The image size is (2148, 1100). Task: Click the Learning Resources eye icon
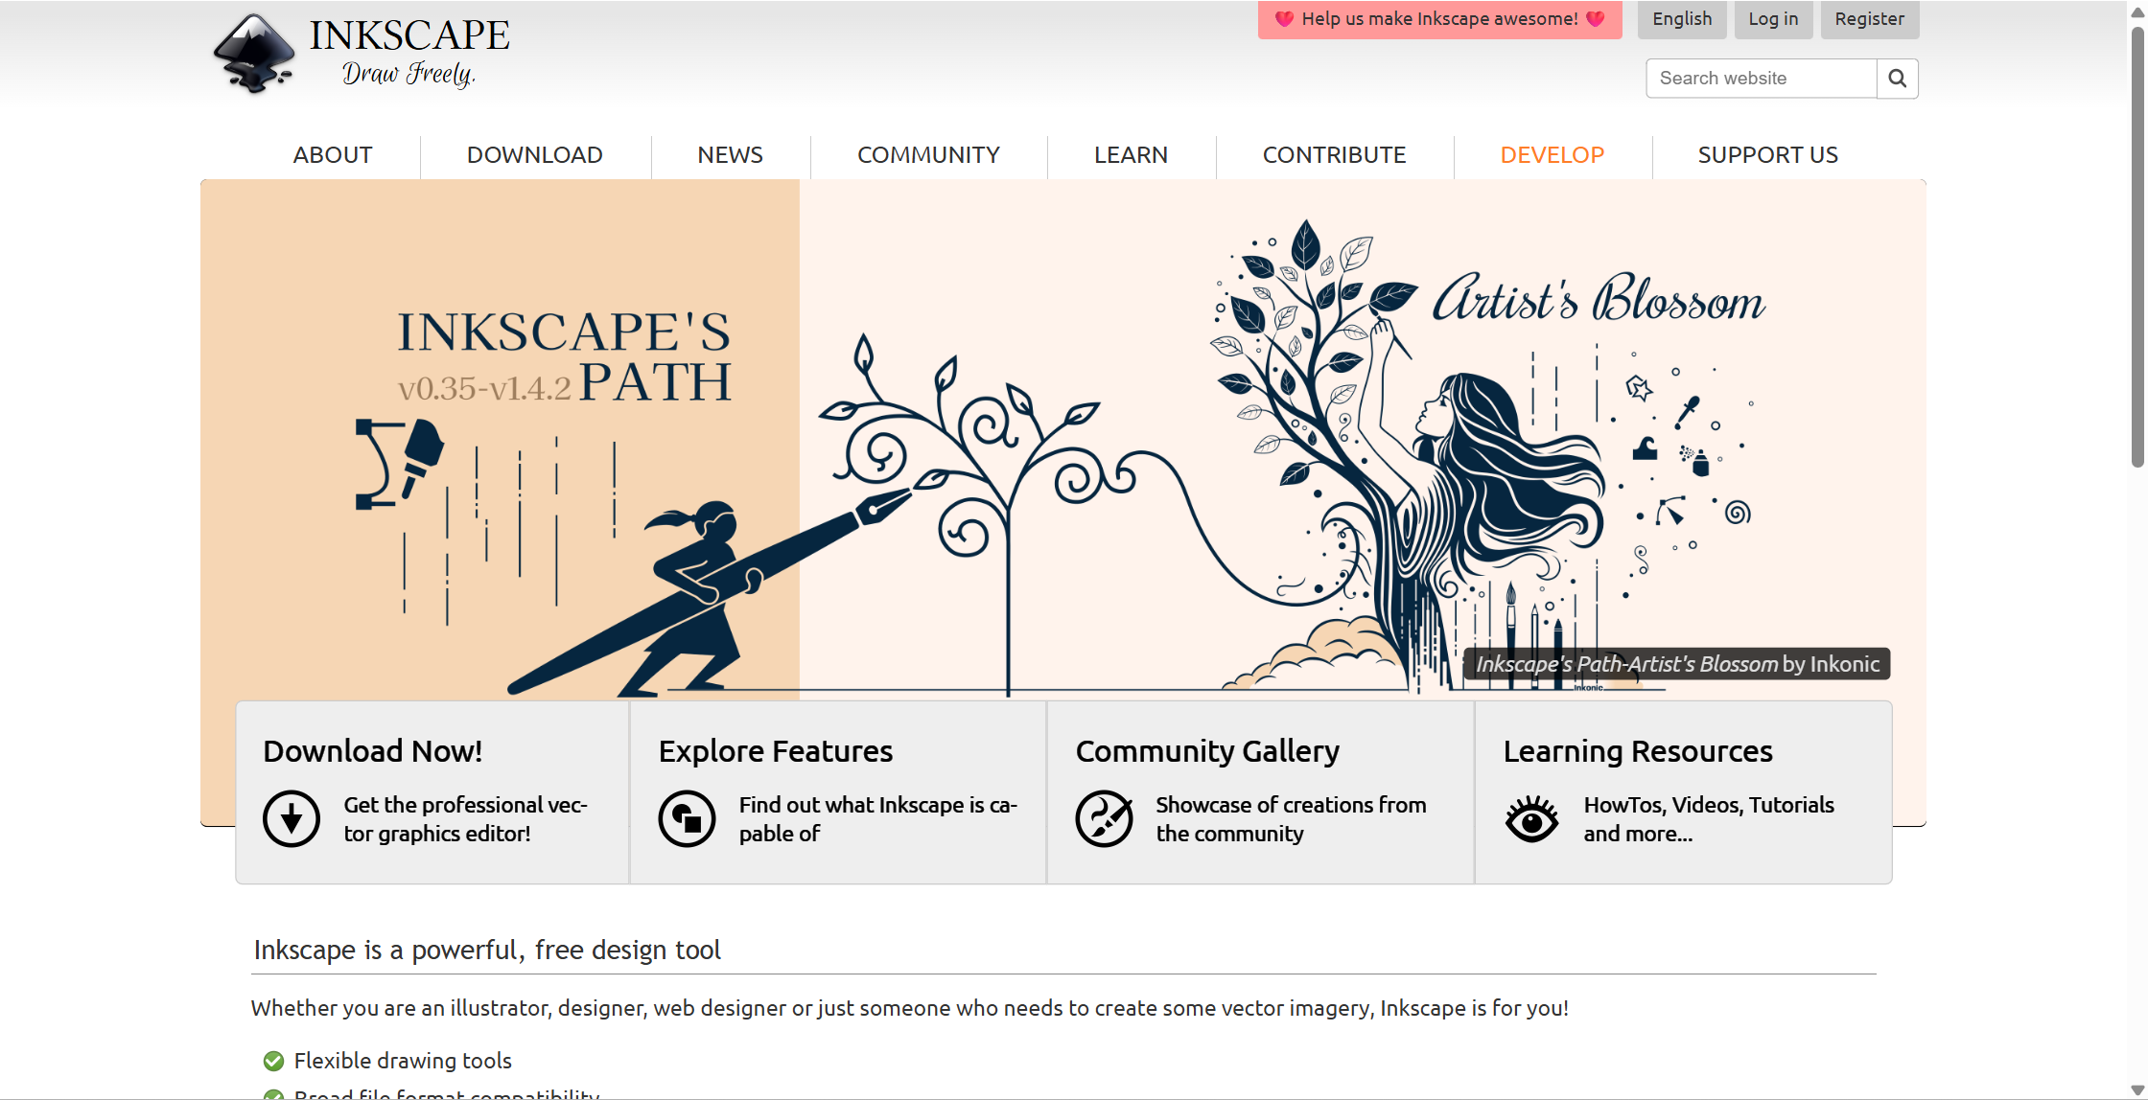1531,819
